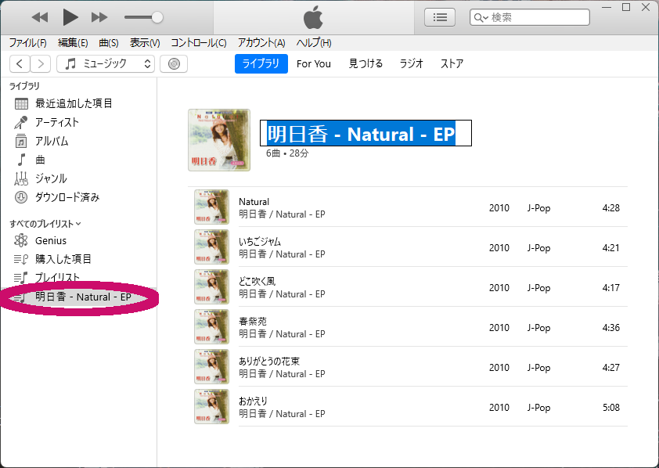Open the アカウント(A) menu
659x468 pixels.
tap(261, 43)
